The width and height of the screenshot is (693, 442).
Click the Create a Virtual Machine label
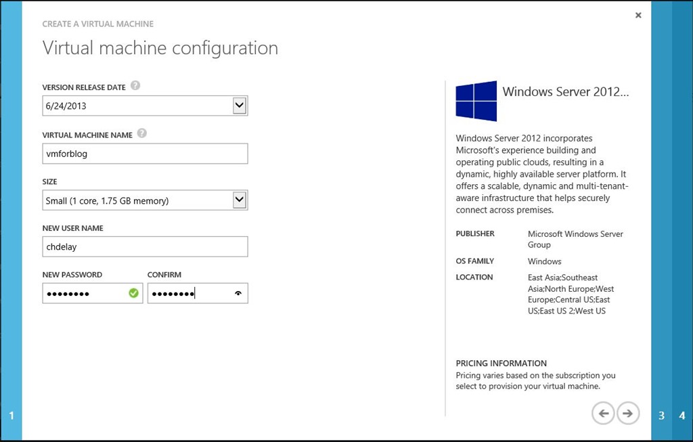click(98, 24)
